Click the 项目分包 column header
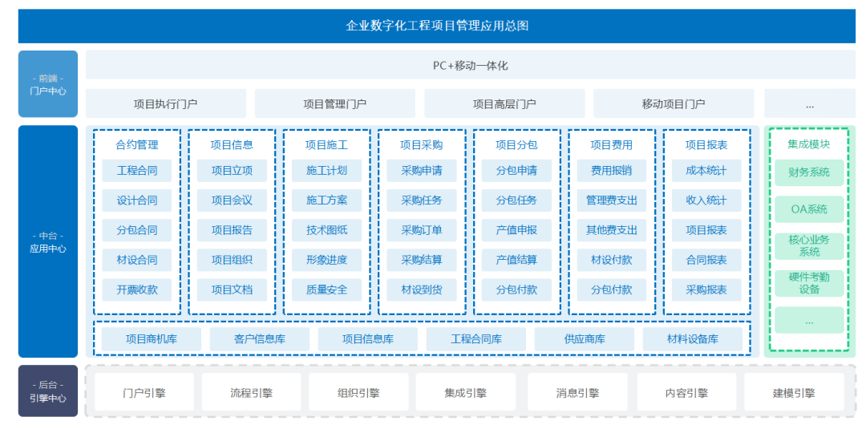866x421 pixels. (517, 145)
